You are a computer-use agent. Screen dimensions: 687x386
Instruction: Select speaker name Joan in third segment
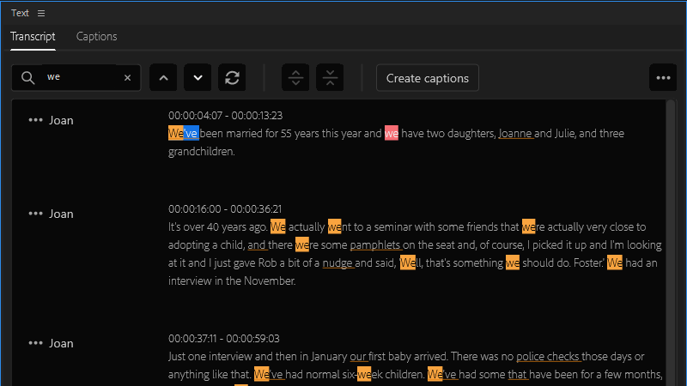point(61,344)
